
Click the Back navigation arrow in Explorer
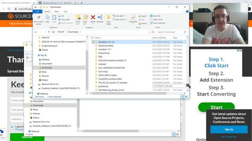click(36, 32)
